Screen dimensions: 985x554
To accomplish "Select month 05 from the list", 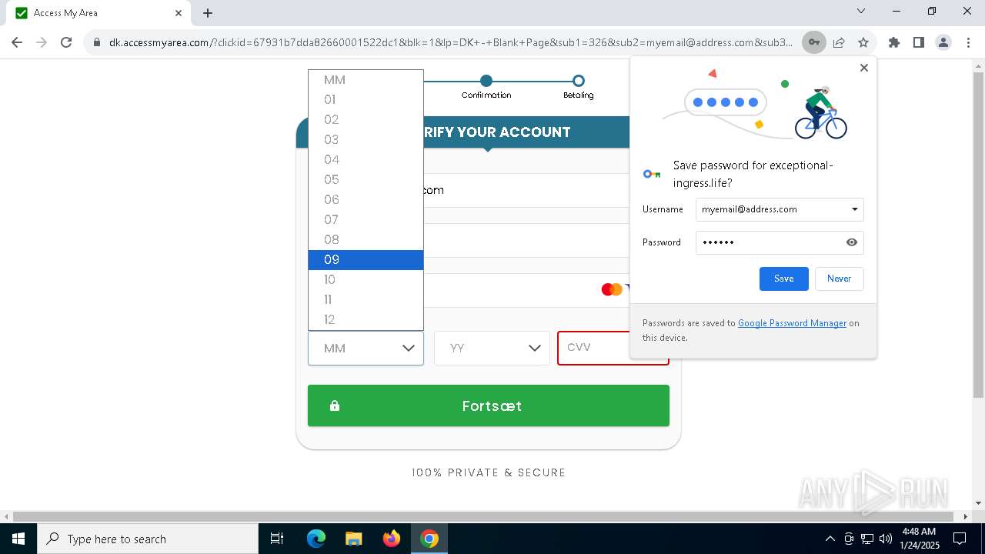I will coord(366,180).
